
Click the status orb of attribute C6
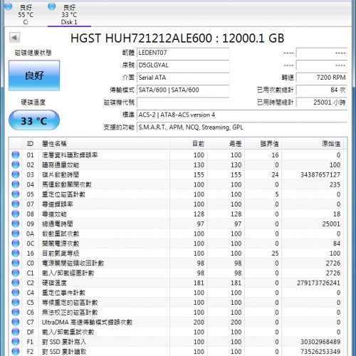[x=16, y=313]
